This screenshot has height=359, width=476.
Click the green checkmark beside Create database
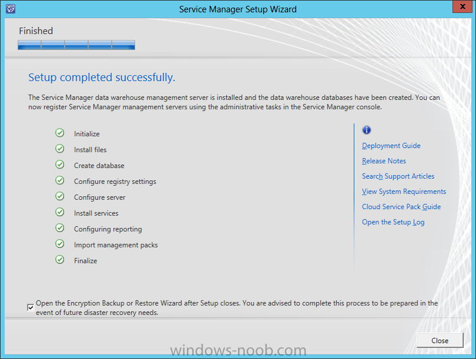[60, 165]
